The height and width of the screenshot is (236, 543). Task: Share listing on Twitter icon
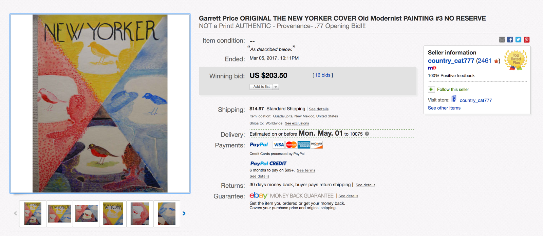tap(518, 40)
